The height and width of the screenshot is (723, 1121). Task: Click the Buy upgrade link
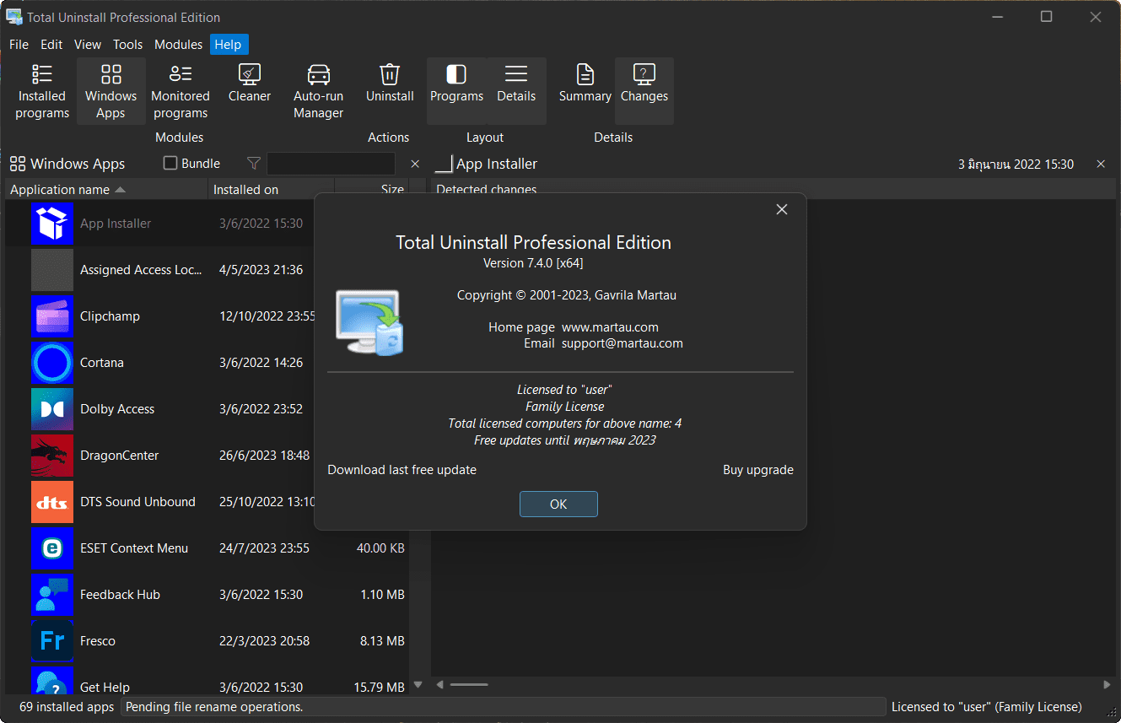pyautogui.click(x=758, y=470)
